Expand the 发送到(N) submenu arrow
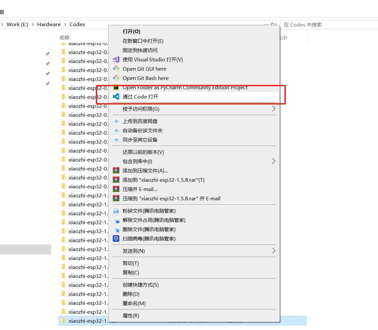The image size is (378, 330). [274, 251]
